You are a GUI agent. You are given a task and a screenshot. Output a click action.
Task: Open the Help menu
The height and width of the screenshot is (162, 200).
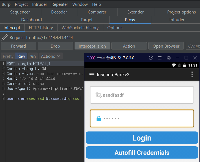[x=97, y=4]
